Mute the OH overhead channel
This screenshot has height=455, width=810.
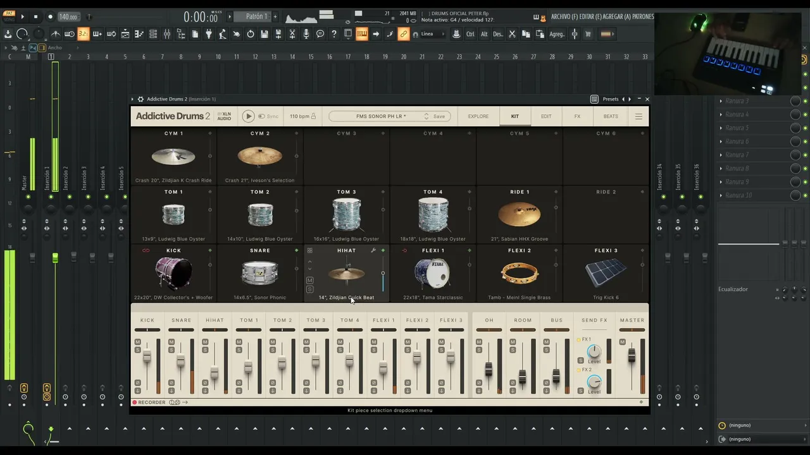pos(479,342)
